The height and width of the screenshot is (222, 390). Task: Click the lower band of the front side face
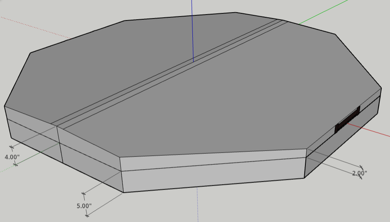coord(213,179)
